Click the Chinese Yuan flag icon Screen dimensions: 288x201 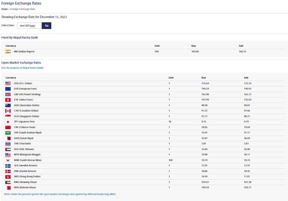coord(8,127)
